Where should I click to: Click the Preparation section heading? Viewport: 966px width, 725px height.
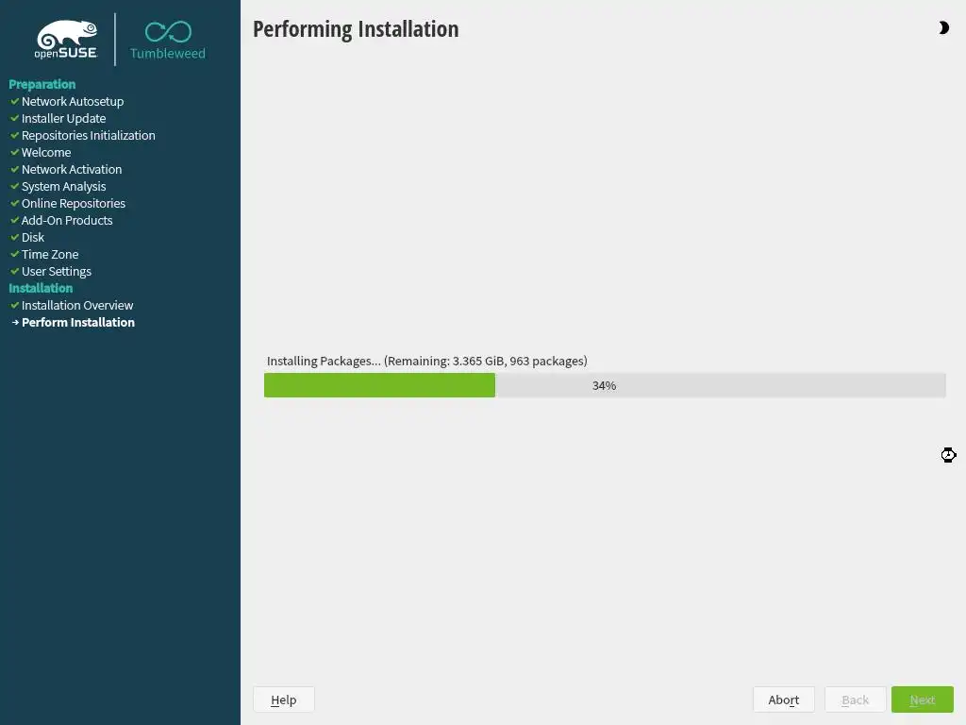[x=42, y=84]
